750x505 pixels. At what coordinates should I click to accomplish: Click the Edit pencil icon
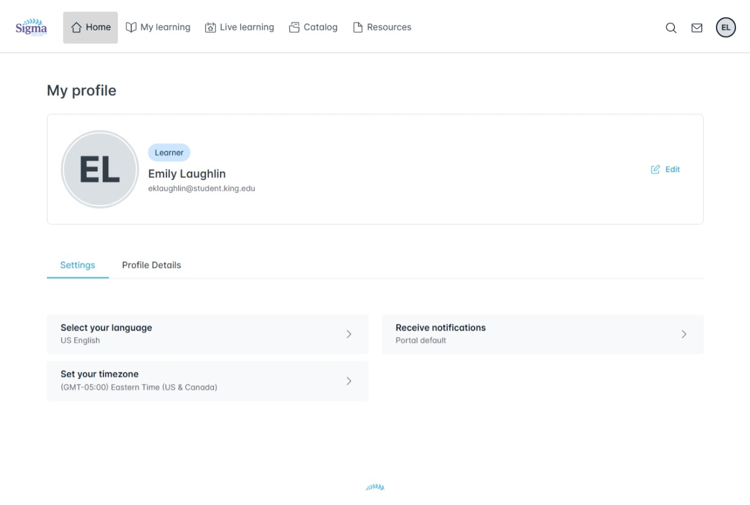tap(655, 170)
